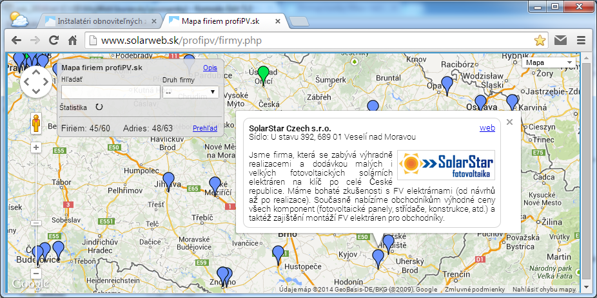Bookmark this page with the star icon
Screen dimensions: 597x298
(x=540, y=41)
